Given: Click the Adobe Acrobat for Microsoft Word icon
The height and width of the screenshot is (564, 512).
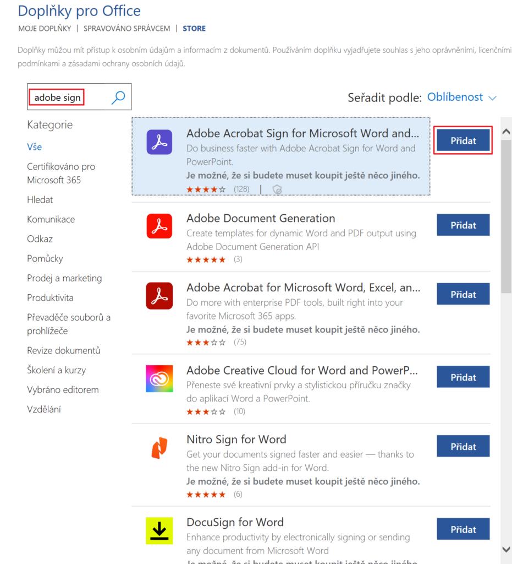Looking at the screenshot, I should point(159,296).
